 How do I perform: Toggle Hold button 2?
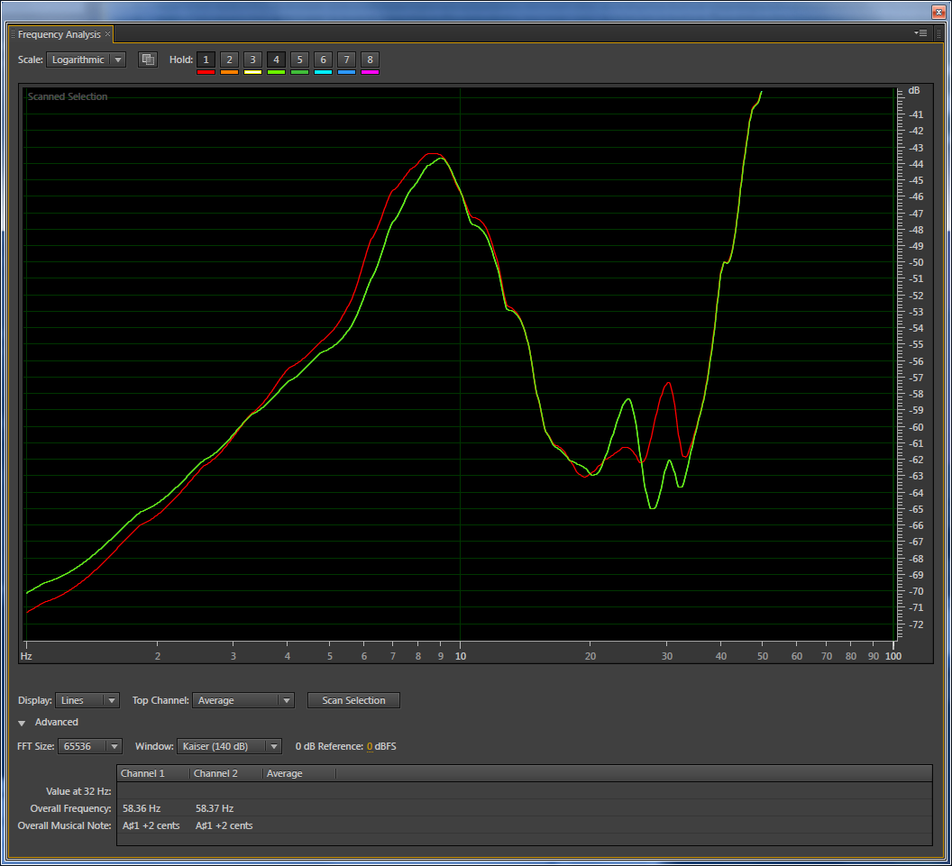point(229,59)
